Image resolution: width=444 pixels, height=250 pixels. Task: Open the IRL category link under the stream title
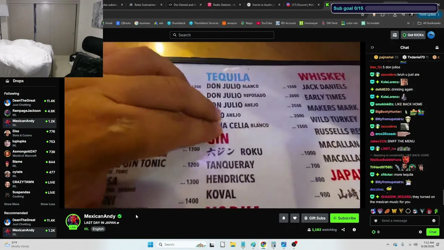point(86,229)
